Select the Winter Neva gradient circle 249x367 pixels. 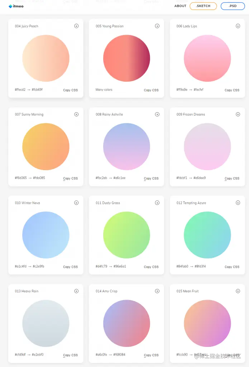(x=46, y=235)
